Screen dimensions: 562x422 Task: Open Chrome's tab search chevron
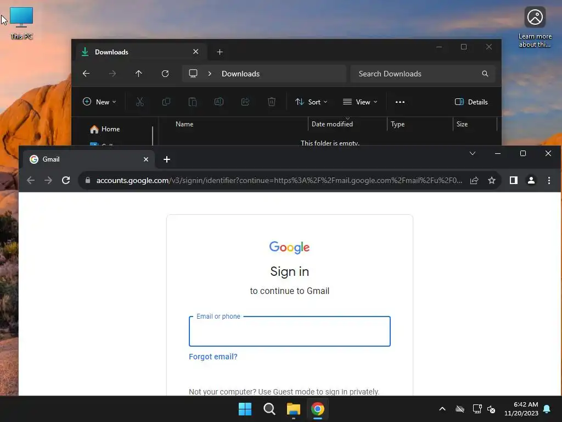pos(473,154)
